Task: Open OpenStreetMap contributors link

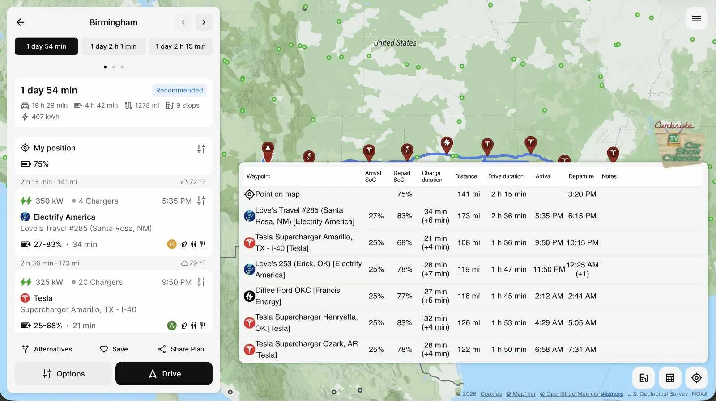Action: point(581,394)
